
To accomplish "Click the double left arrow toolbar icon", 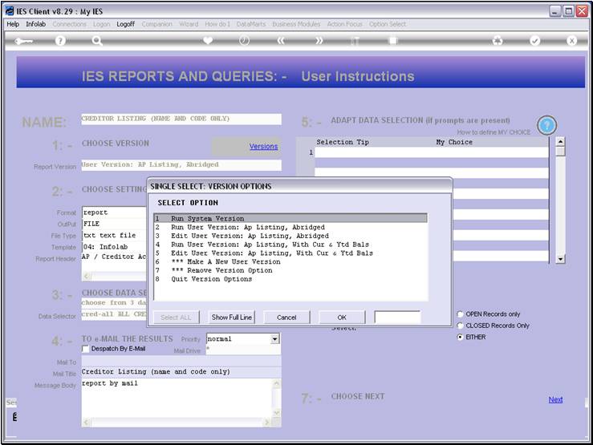I will pos(281,40).
